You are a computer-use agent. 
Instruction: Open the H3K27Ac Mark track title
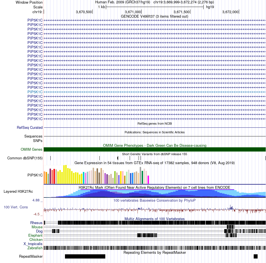click(x=155, y=187)
